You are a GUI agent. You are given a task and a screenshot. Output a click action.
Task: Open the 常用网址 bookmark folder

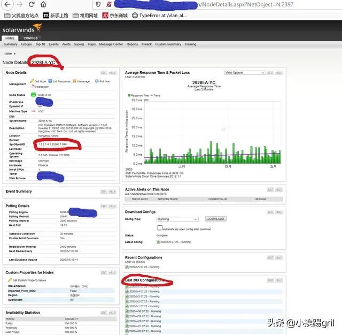tap(85, 16)
